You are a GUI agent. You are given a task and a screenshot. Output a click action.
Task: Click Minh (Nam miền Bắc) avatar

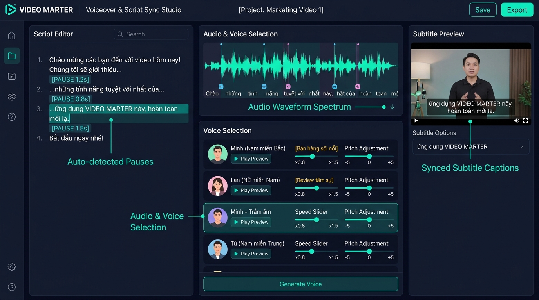[x=218, y=154]
